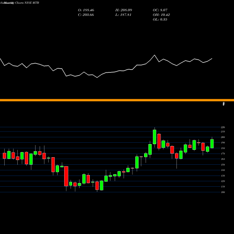Click the tallest red candle in the chart's left half
Viewport: 234px width, 234px height.
(x=66, y=176)
